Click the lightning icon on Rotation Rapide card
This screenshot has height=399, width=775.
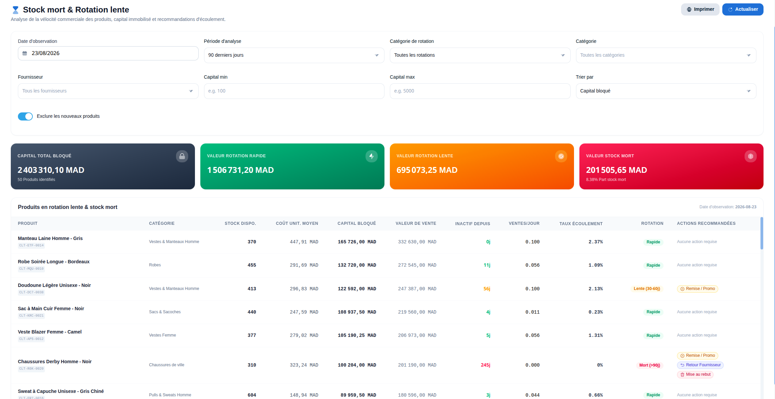coord(372,156)
